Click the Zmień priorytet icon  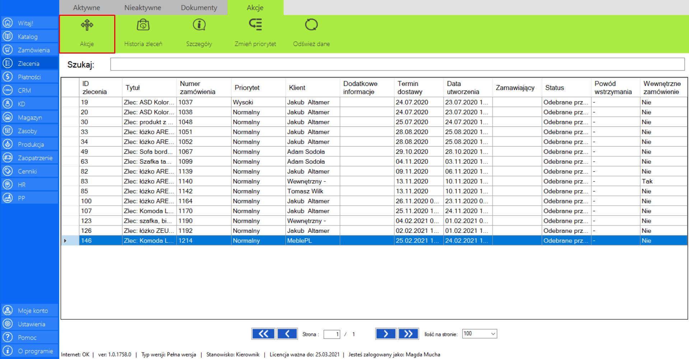pyautogui.click(x=255, y=25)
